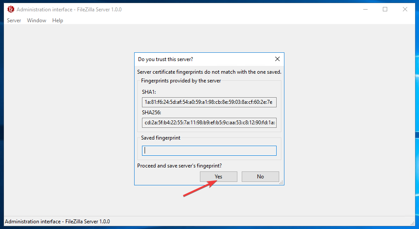Viewport: 419px width, 229px height.
Task: Click the FileZilla Server app icon in title bar
Action: point(11,9)
